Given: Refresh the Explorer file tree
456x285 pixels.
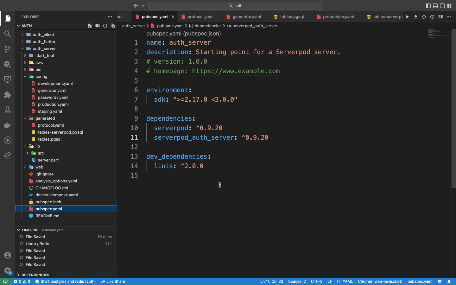Looking at the screenshot, I should point(105,26).
